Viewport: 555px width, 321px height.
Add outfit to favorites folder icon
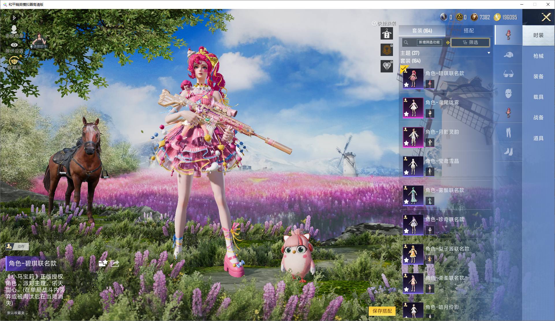(103, 263)
